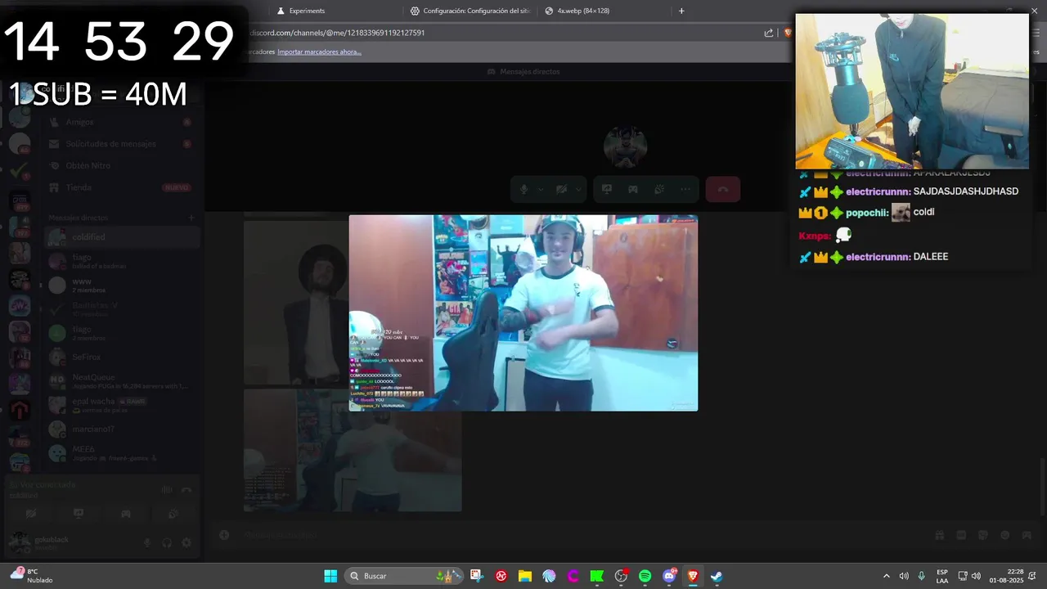Image resolution: width=1047 pixels, height=589 pixels.
Task: Click the taskbar Buscar search box
Action: coord(404,576)
